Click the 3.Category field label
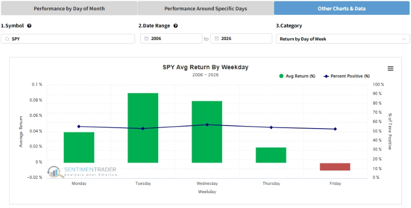 tap(289, 26)
